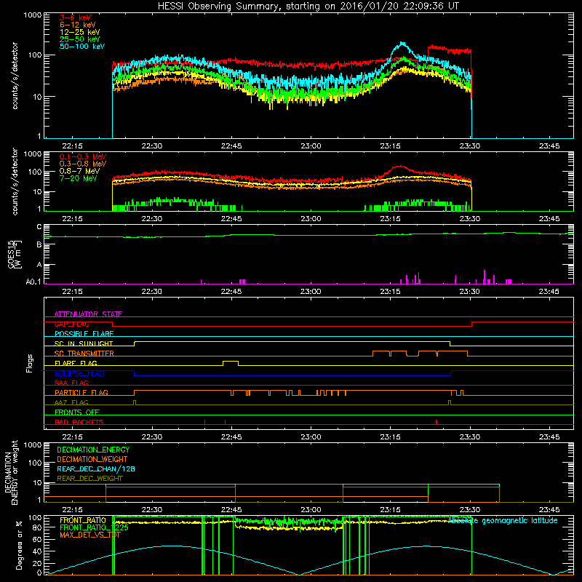The height and width of the screenshot is (582, 582).
Task: Click 23:30 tick label under the decimation panel
Action: (469, 510)
